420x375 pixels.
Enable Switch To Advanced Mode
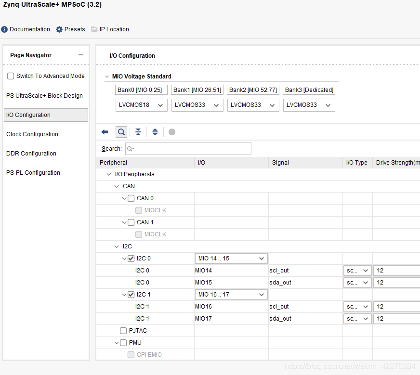(11, 76)
